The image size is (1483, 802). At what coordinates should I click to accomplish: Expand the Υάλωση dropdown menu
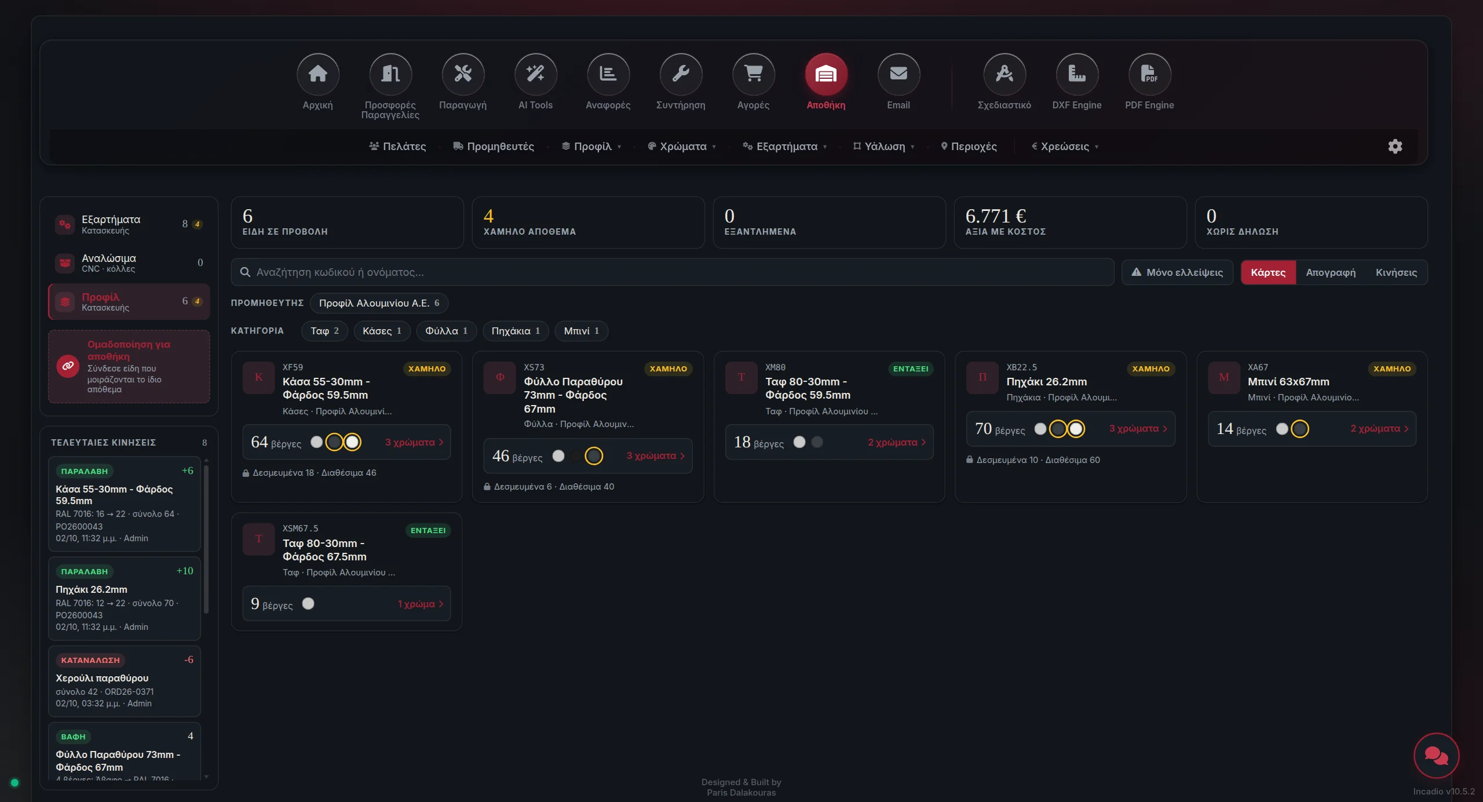coord(883,147)
